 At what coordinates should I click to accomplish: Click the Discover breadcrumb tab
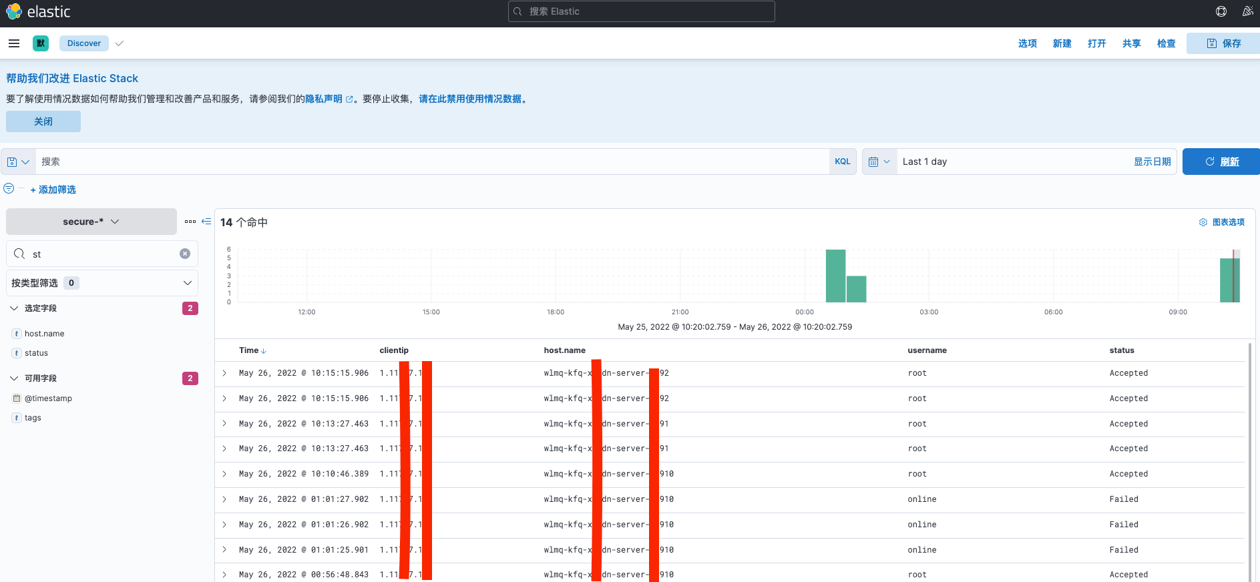click(x=84, y=43)
